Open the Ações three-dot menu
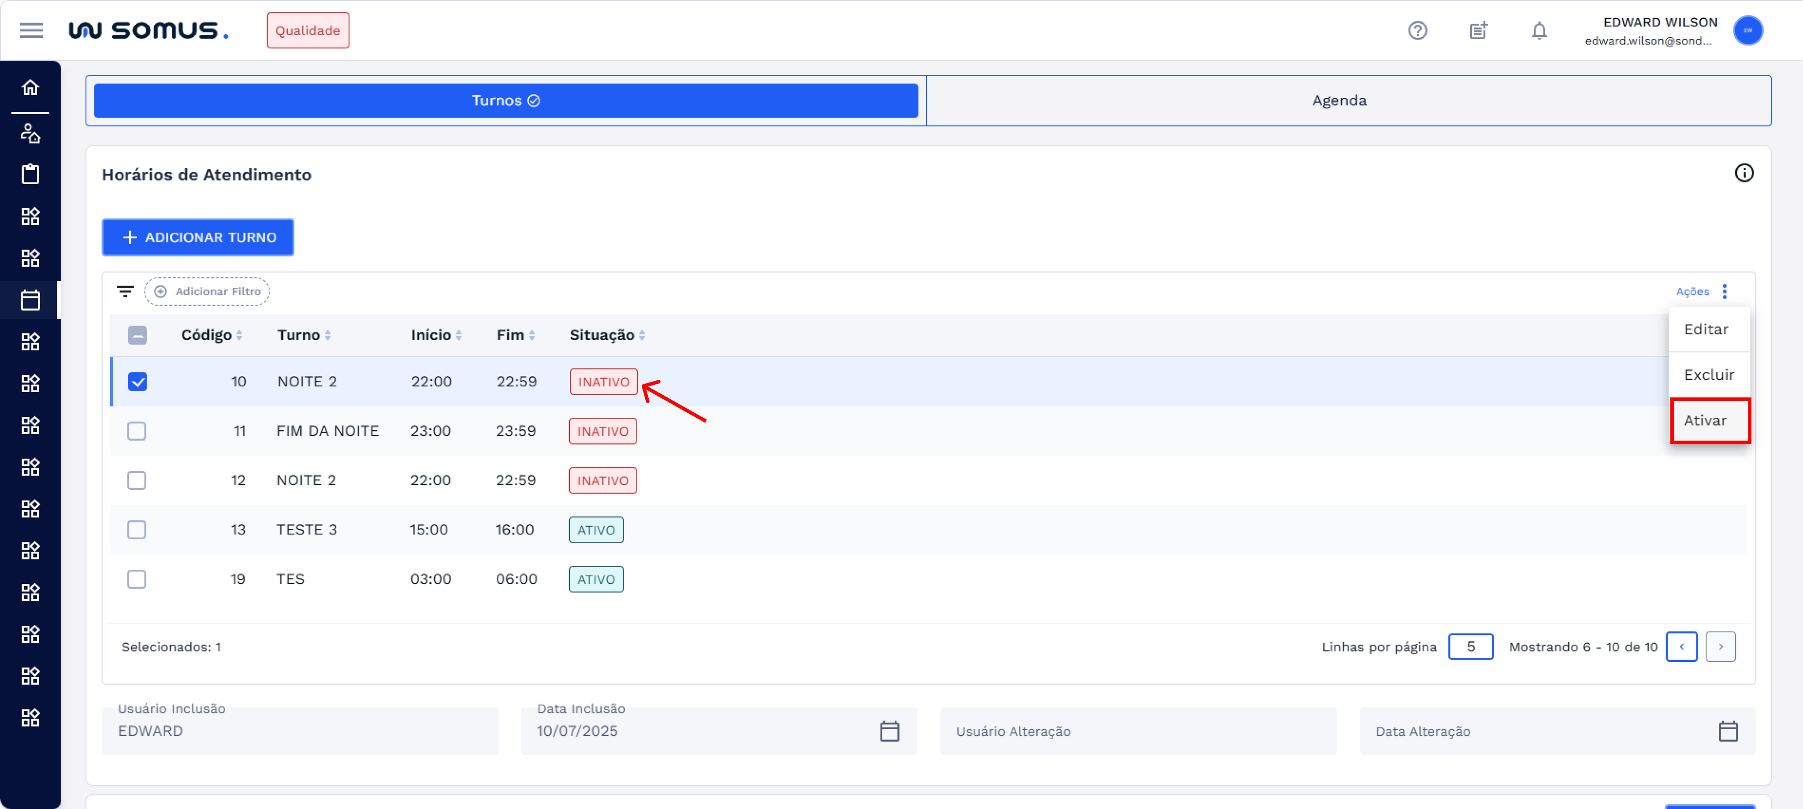 [1724, 291]
